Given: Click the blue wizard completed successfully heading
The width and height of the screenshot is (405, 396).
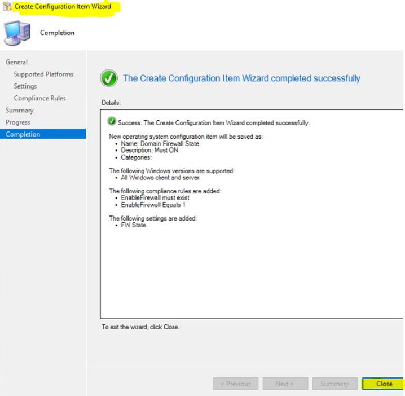Looking at the screenshot, I should pyautogui.click(x=241, y=78).
